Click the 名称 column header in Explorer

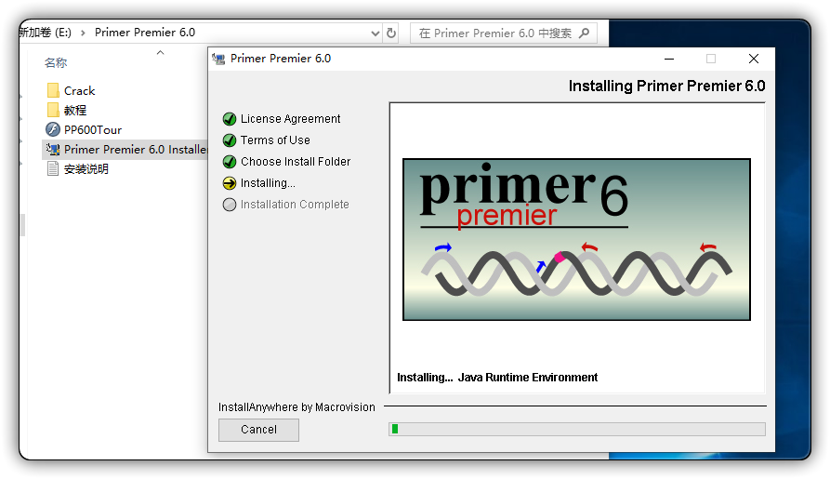click(56, 63)
